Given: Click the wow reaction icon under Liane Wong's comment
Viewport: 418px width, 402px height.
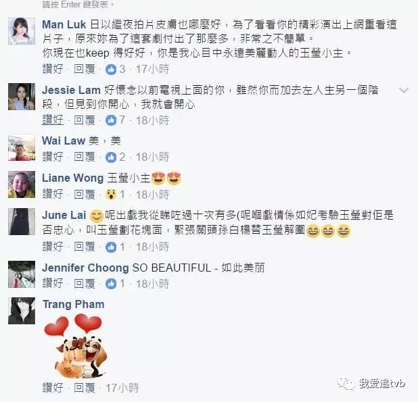Looking at the screenshot, I should tap(111, 195).
